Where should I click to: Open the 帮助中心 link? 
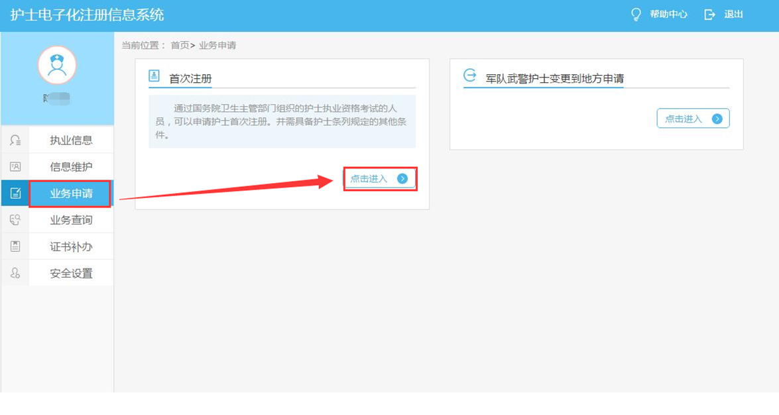click(668, 15)
